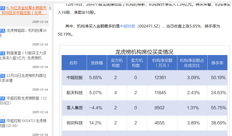The width and height of the screenshot is (232, 136).
Task: Click the net buy value 12361
Action: tap(160, 78)
